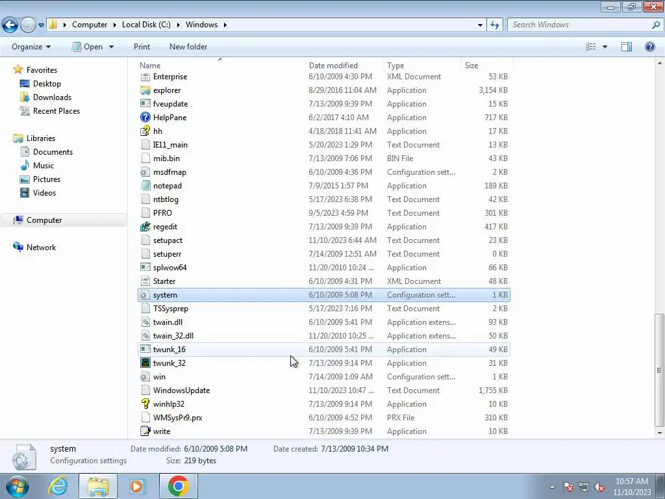Image resolution: width=665 pixels, height=499 pixels.
Task: Click New folder in the toolbar
Action: point(188,47)
